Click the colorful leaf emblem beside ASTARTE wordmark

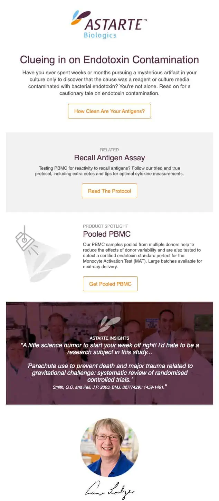(x=81, y=18)
